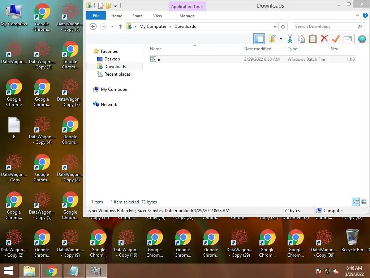This screenshot has height=278, width=370.
Task: Click the network tray icon
Action: point(327,271)
